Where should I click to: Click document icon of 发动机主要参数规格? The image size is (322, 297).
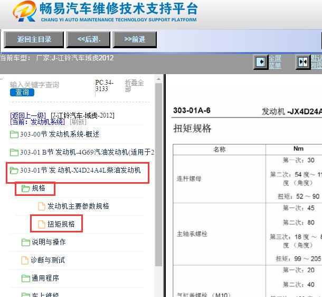[x=42, y=206]
